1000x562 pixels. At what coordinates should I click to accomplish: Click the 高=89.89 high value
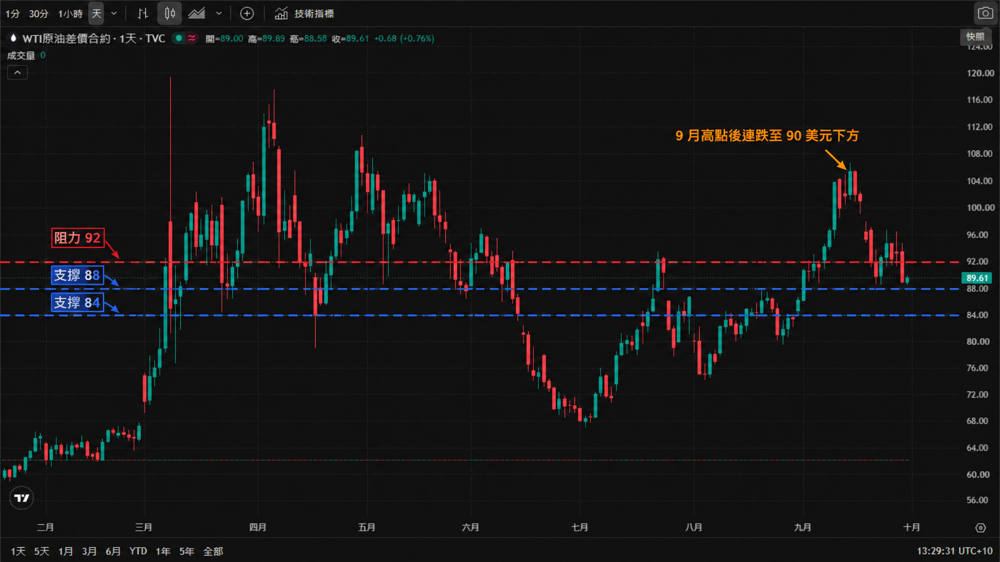coord(266,39)
